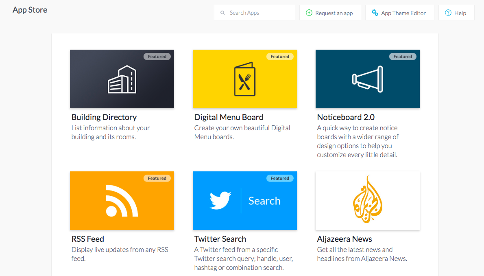
Task: Open the Digital Menu Board title link
Action: (x=229, y=118)
